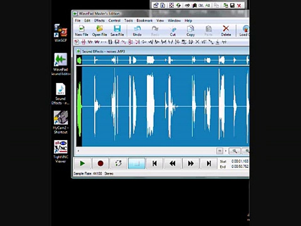This screenshot has height=226, width=301.
Task: Toggle the Alt key in the VNC toolbar
Action: pyautogui.click(x=208, y=5)
